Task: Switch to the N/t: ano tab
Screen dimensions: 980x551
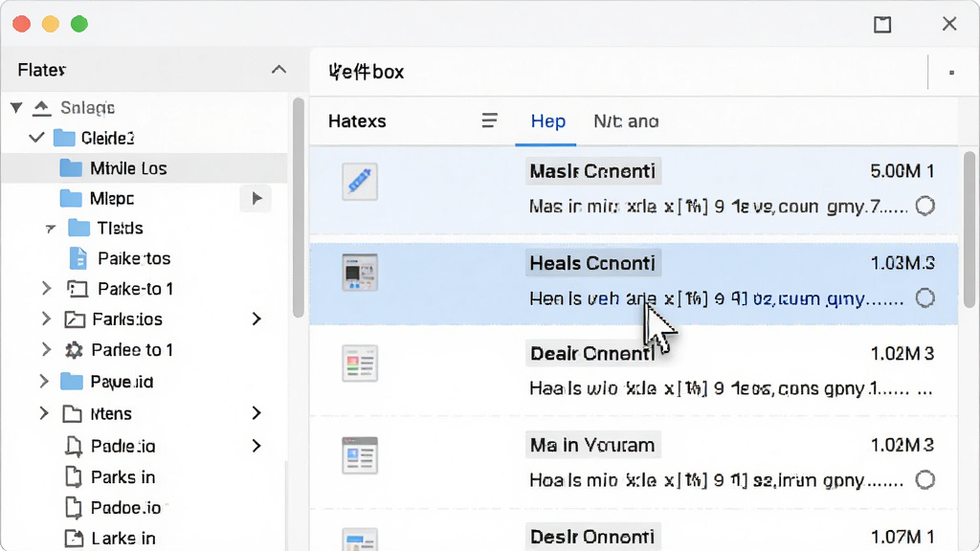Action: point(626,121)
